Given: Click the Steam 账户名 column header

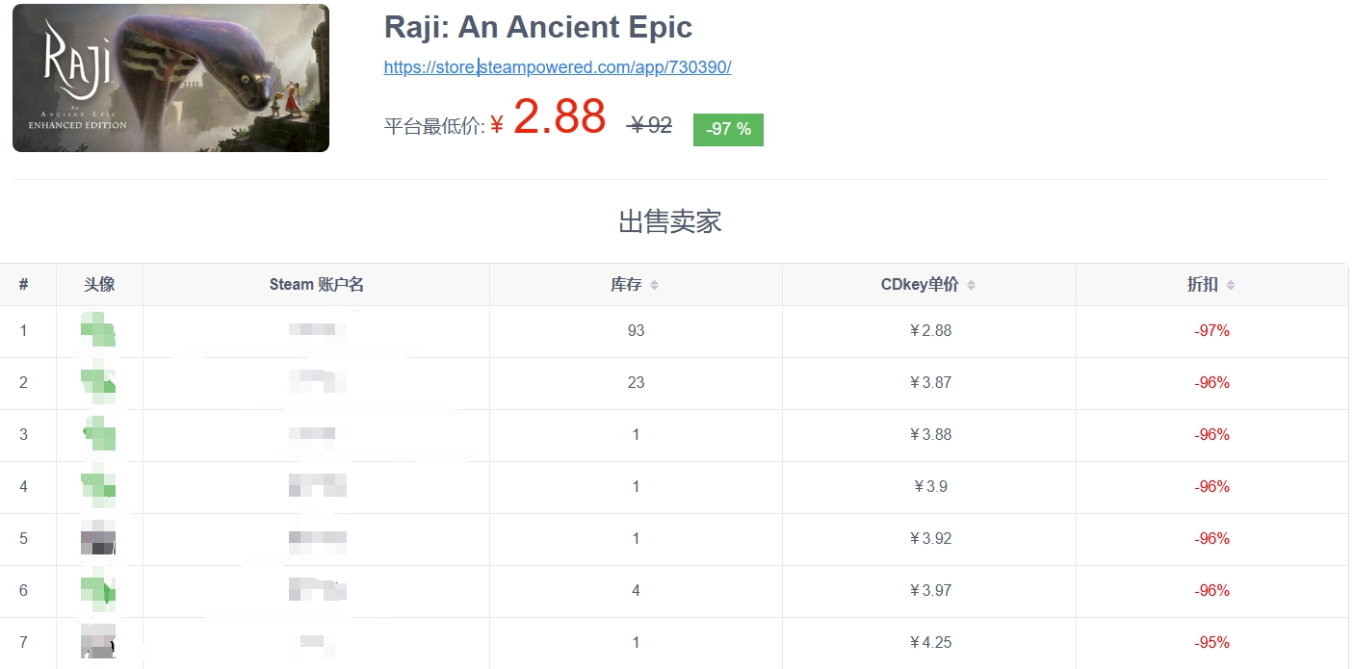Looking at the screenshot, I should tap(316, 285).
